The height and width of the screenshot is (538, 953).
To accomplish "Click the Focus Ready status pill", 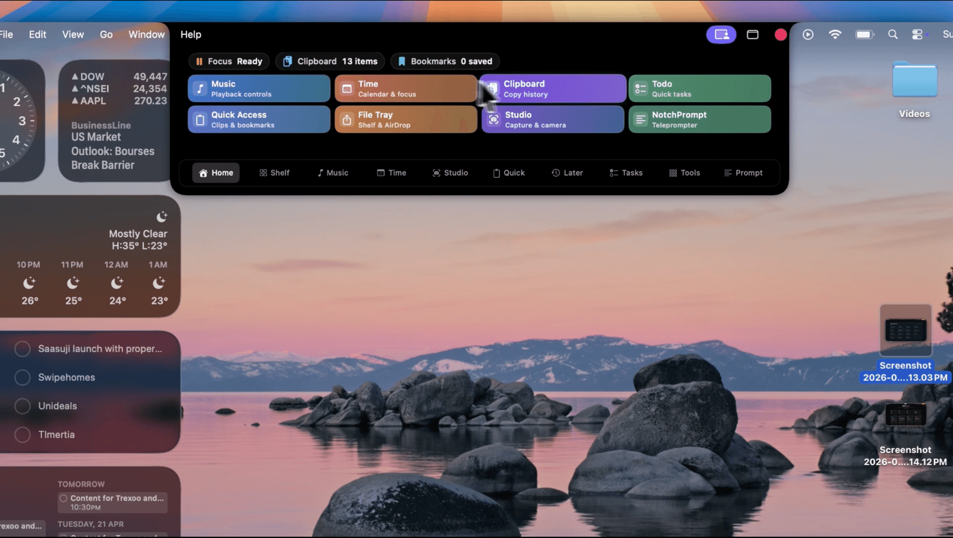I will 229,61.
